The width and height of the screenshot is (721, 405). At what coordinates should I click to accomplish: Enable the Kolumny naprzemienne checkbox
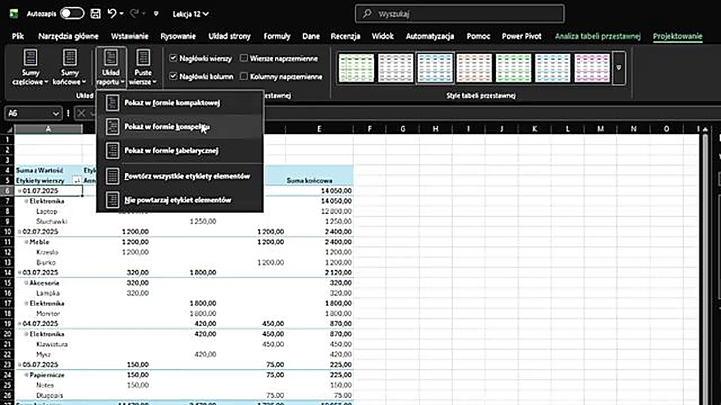pyautogui.click(x=244, y=76)
